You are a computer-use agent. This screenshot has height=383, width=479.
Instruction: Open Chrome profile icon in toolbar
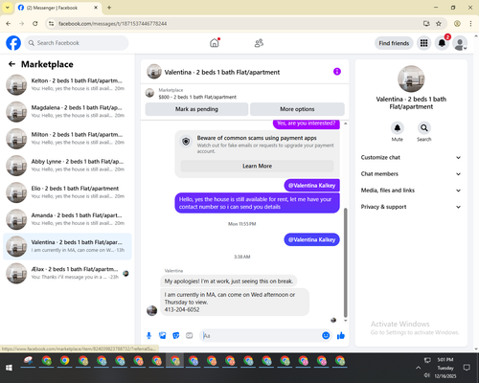pos(457,23)
